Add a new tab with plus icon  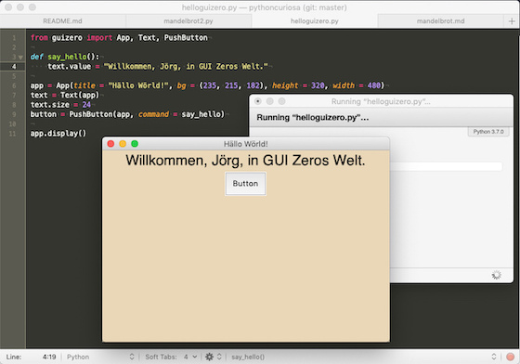512,21
